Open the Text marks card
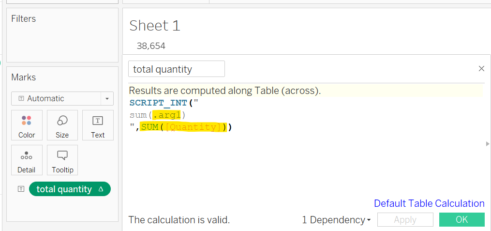This screenshot has width=491, height=231. [98, 125]
